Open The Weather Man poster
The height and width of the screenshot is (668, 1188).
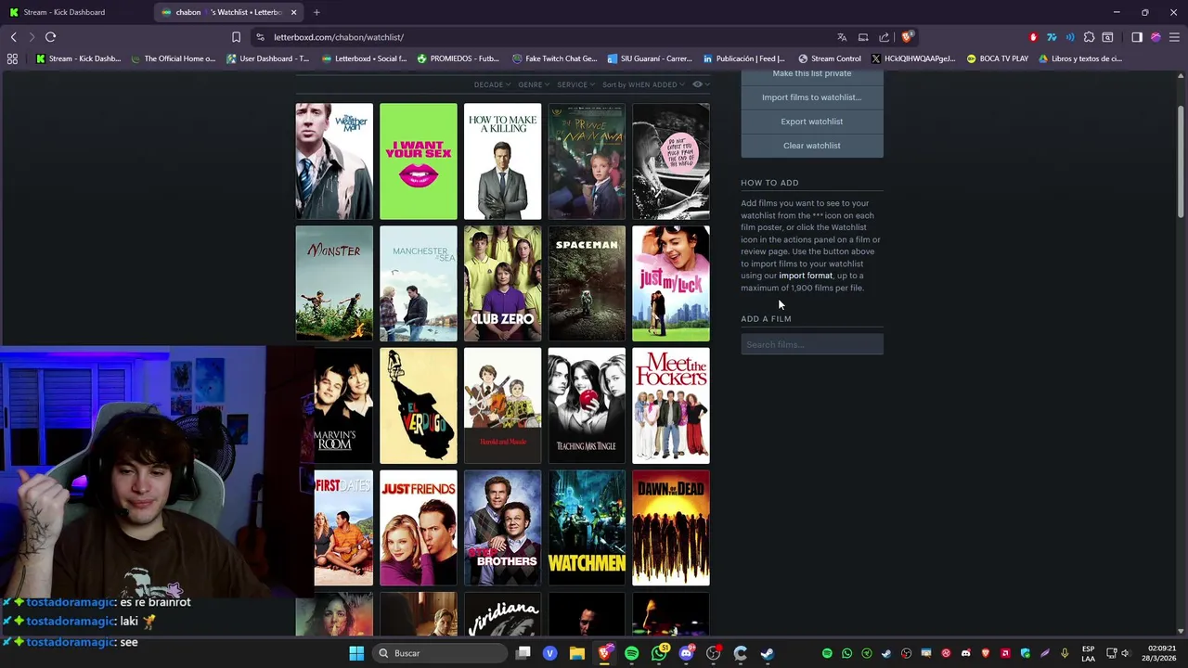pos(334,161)
